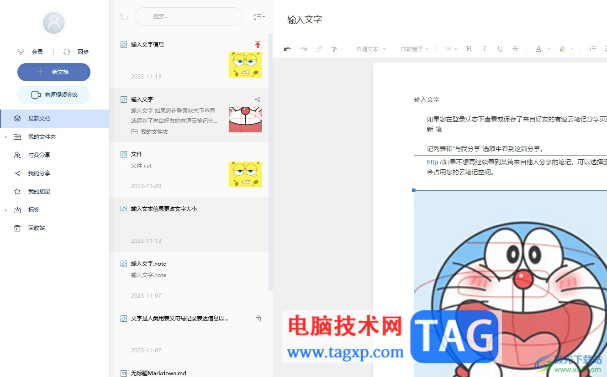
Task: Click the layers icon for 最新文档
Action: [17, 118]
